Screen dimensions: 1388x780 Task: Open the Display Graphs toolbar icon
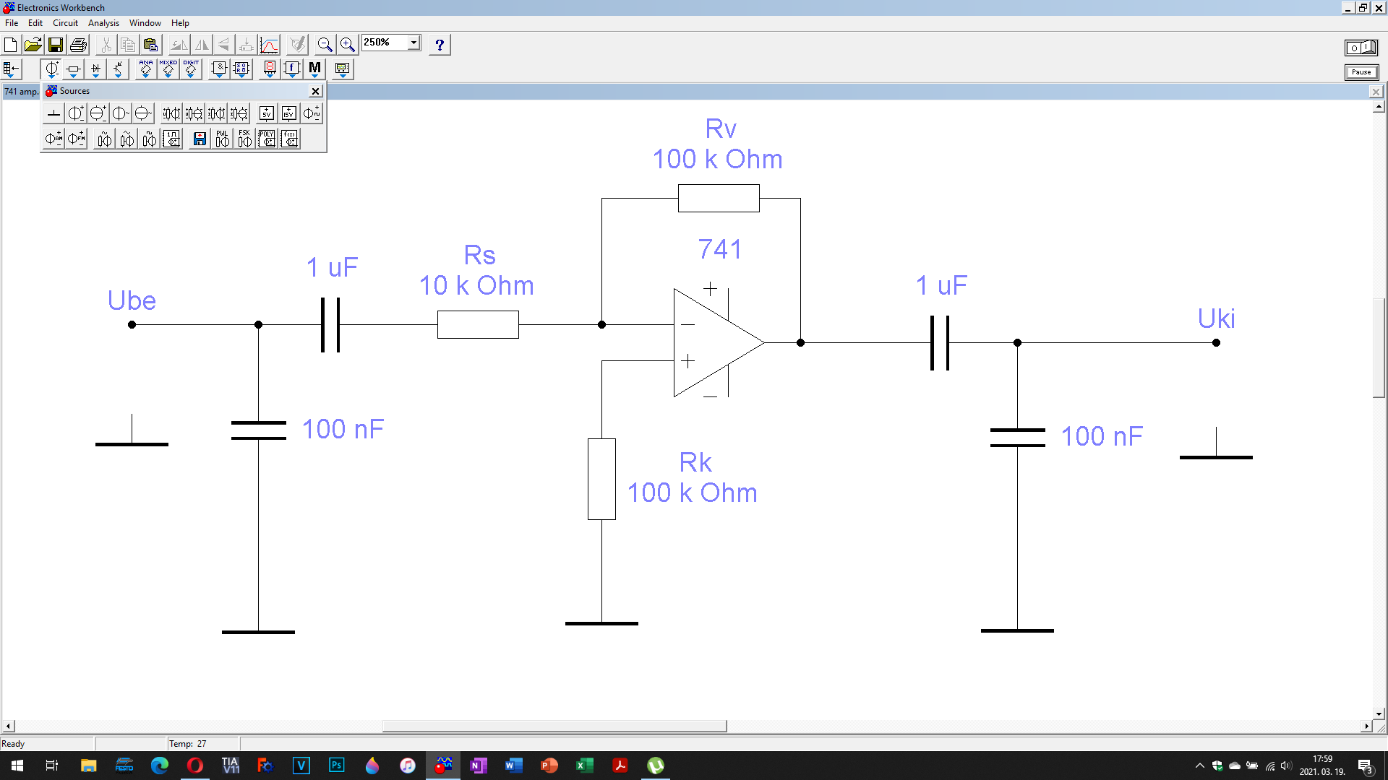[269, 45]
